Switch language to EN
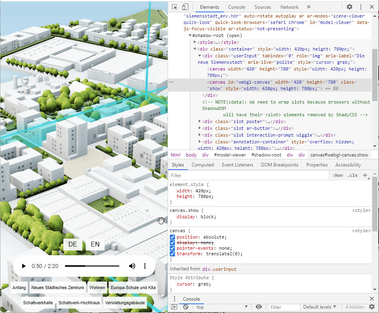 95,244
